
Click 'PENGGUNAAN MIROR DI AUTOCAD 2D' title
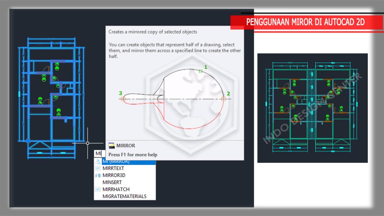[x=305, y=22]
